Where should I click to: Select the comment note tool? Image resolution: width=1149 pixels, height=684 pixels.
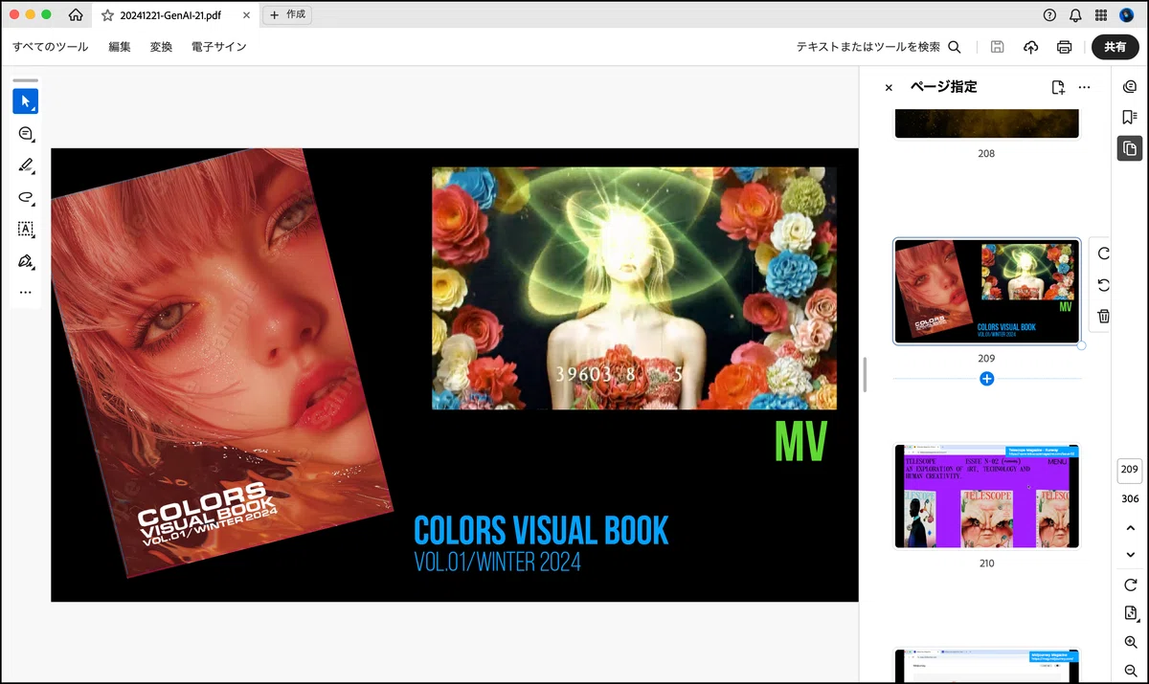point(26,134)
